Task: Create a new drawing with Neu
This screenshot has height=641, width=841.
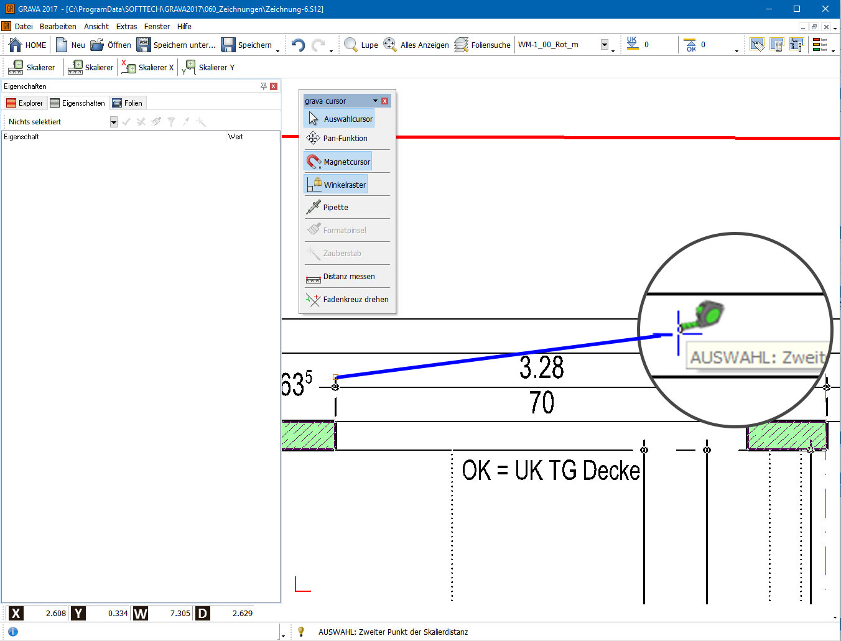Action: (70, 45)
